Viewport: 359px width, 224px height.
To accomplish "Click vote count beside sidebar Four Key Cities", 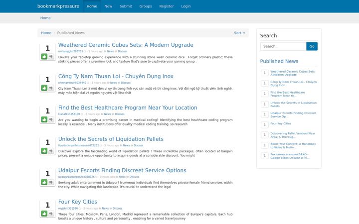I will 265,125.
